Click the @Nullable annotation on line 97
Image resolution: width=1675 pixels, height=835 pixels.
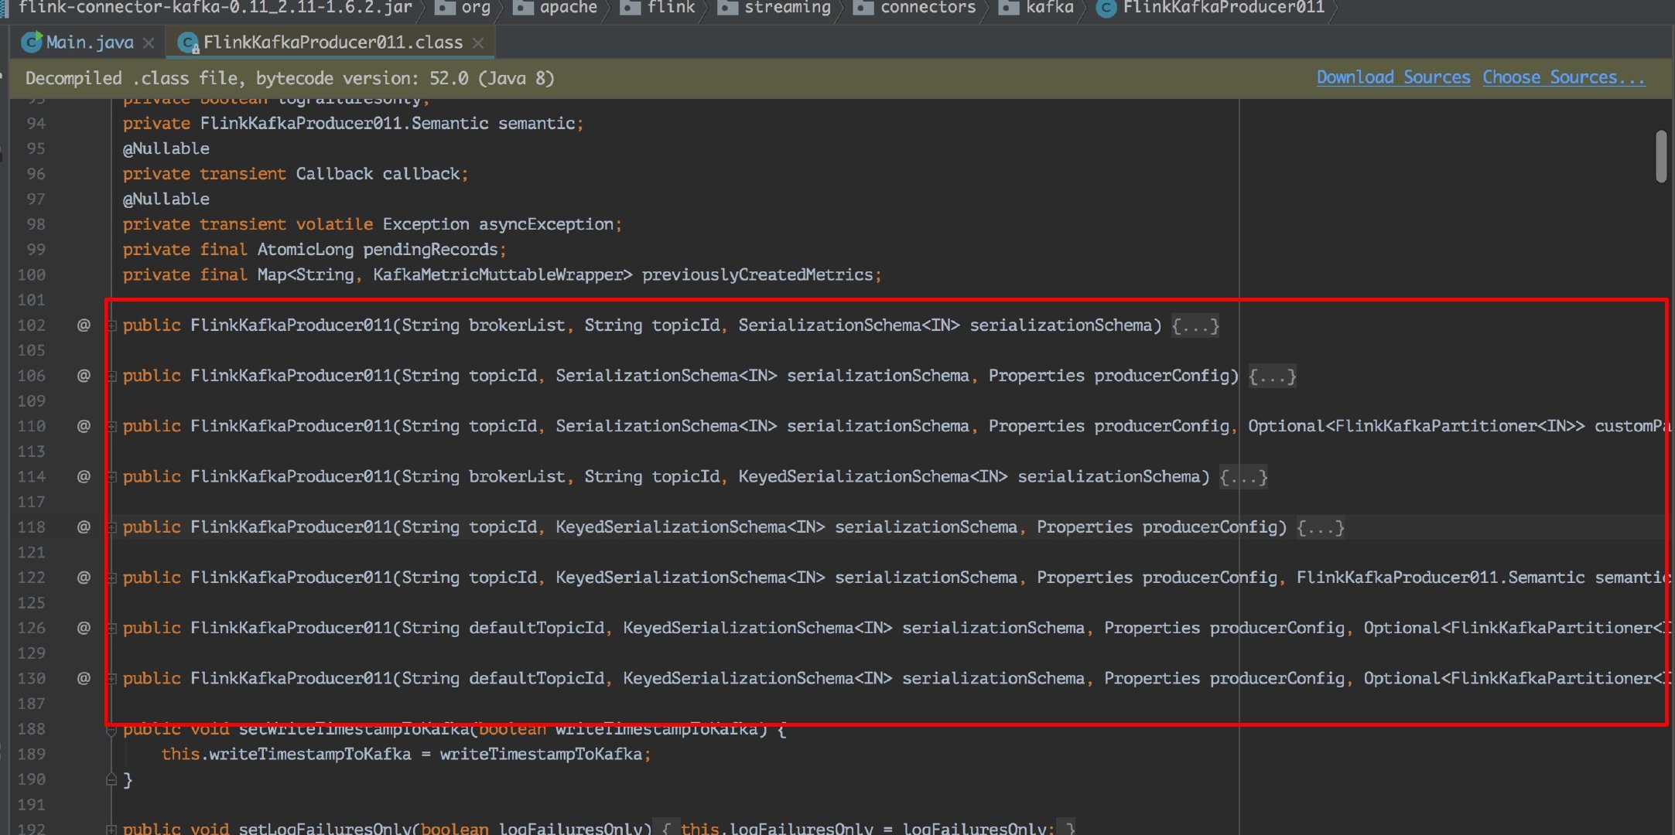click(x=166, y=199)
